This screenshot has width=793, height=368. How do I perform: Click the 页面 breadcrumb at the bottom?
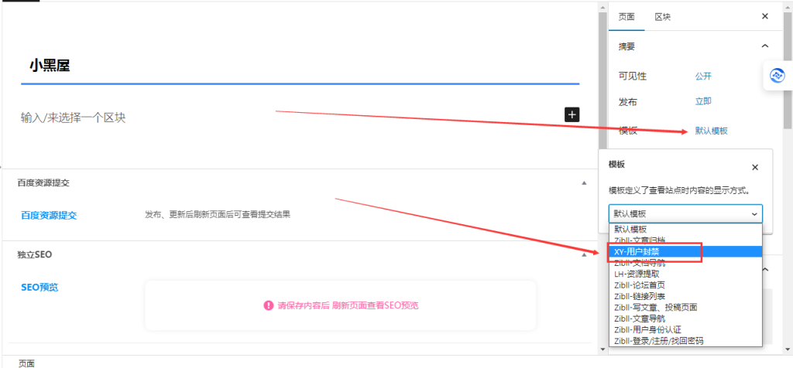(26, 363)
